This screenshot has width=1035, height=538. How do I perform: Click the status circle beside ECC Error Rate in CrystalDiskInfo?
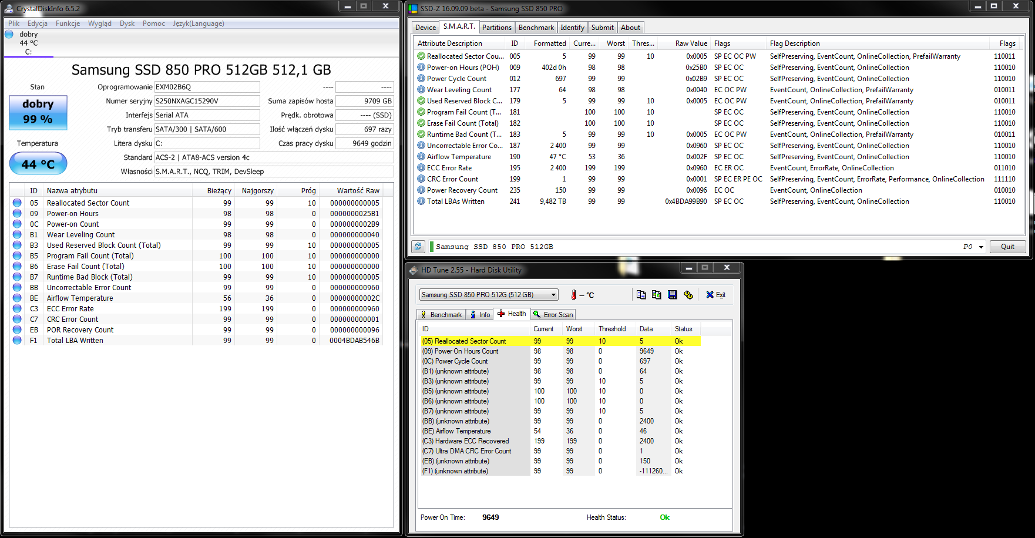click(17, 308)
